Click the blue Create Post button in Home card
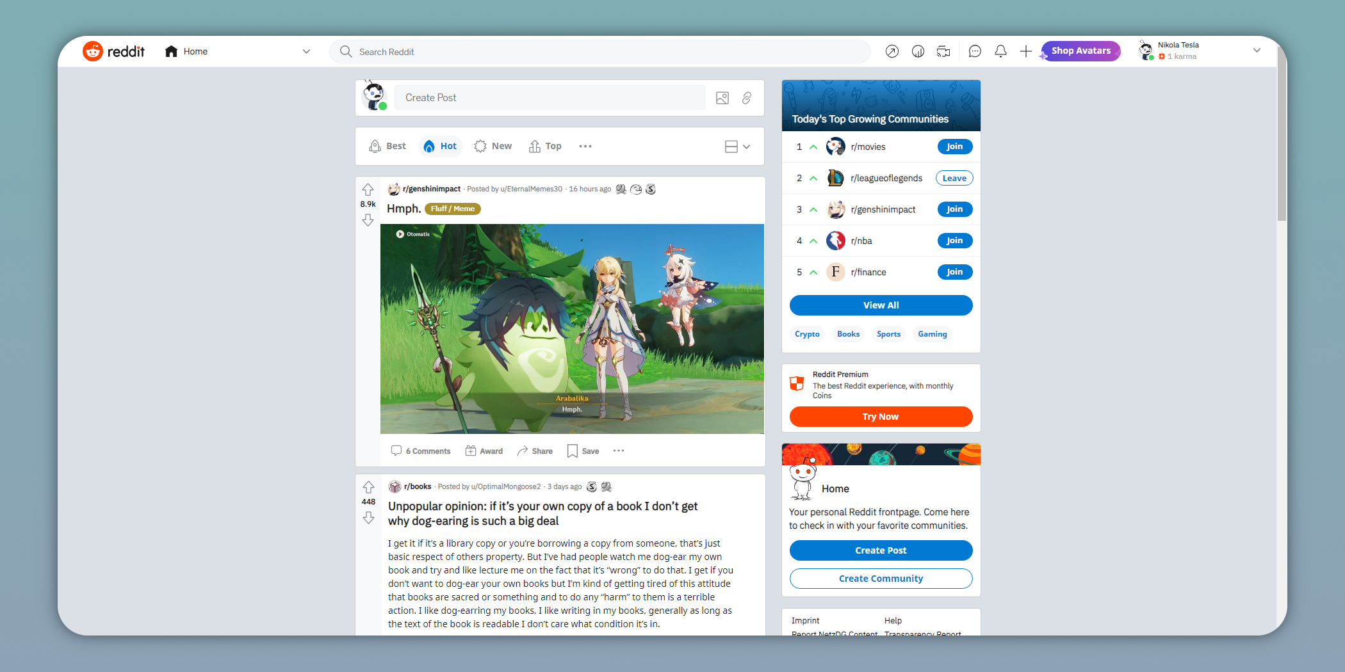The height and width of the screenshot is (672, 1345). pyautogui.click(x=881, y=550)
